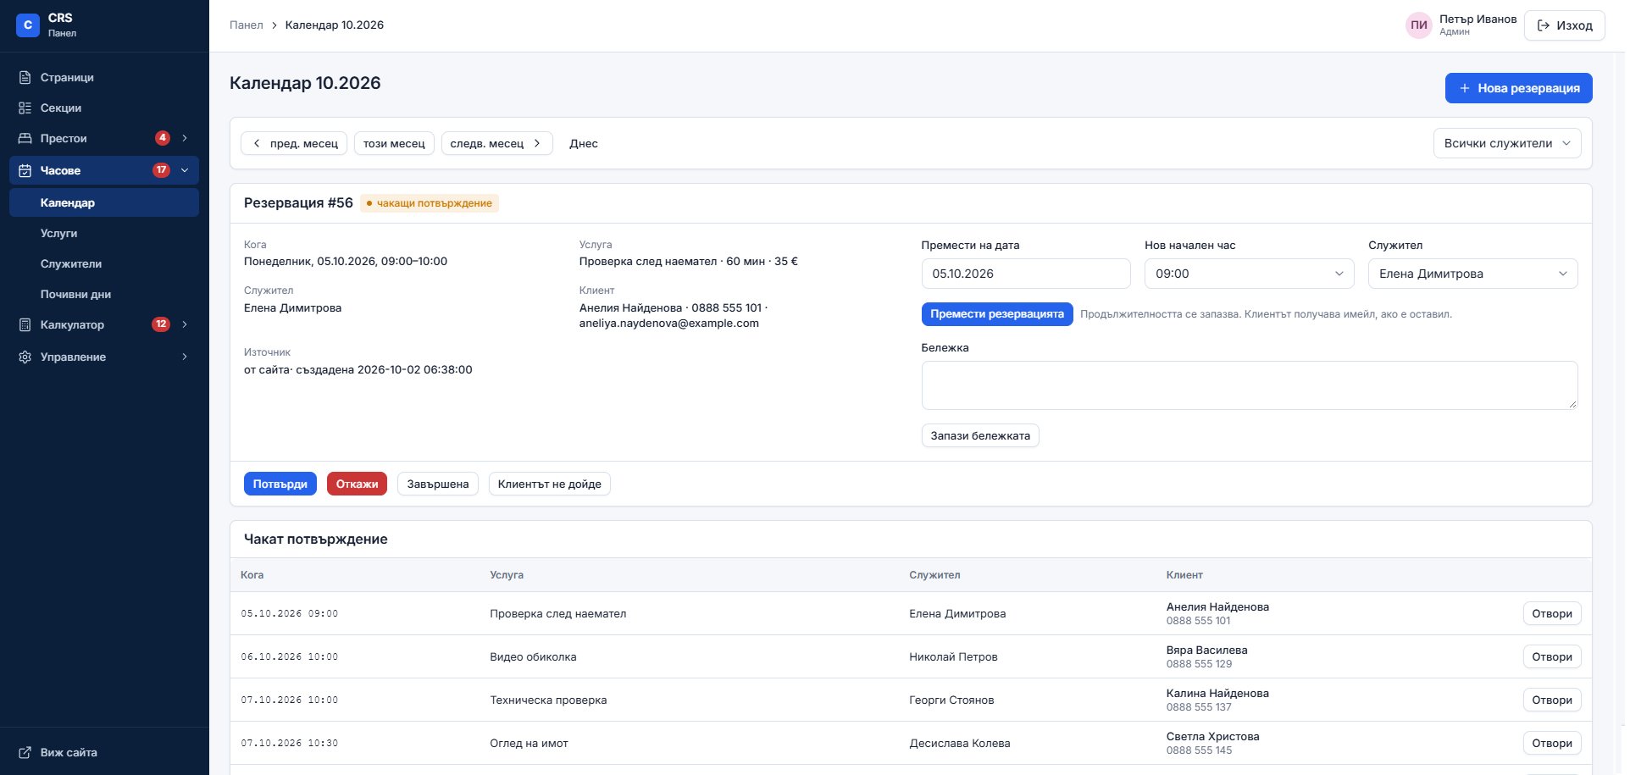The width and height of the screenshot is (1630, 775).
Task: Click the red Откажи button
Action: tap(357, 484)
